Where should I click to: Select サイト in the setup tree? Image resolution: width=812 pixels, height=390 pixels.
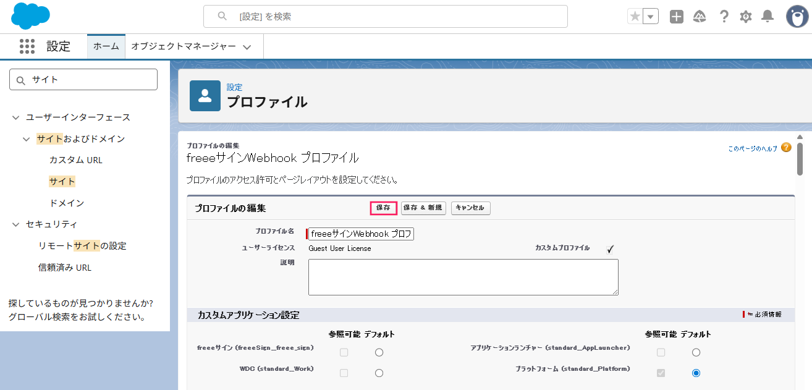pos(62,181)
